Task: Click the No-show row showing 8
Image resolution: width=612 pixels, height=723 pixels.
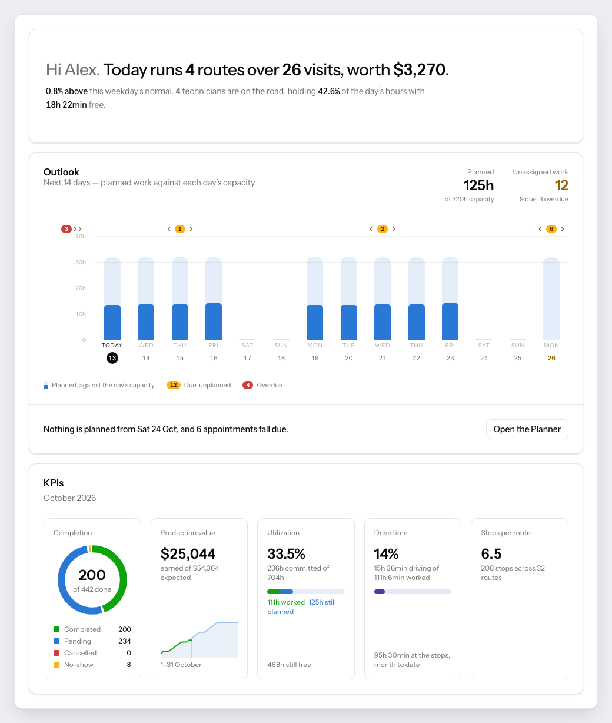Action: click(x=92, y=665)
